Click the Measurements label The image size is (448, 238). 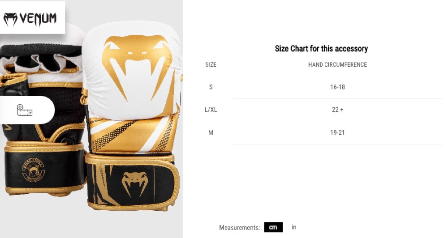[239, 227]
